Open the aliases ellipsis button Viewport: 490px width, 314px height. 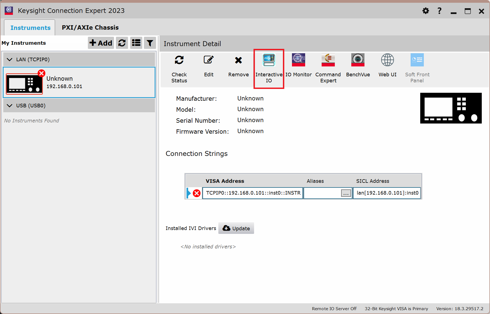pyautogui.click(x=346, y=193)
